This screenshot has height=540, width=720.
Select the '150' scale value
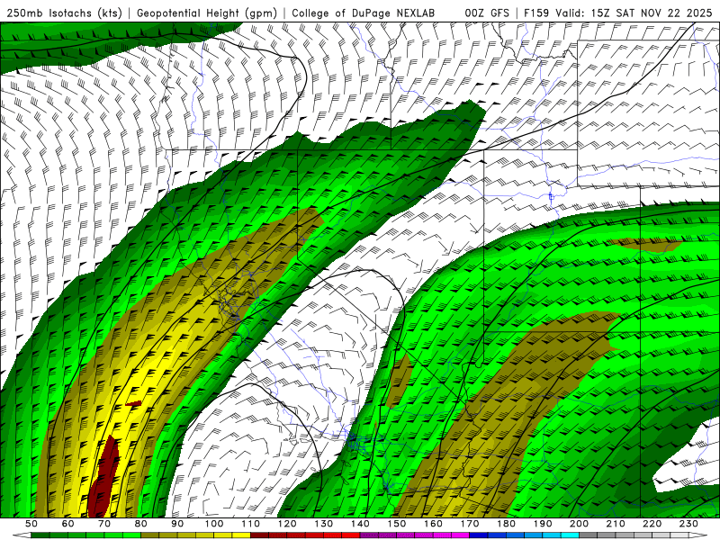click(397, 524)
